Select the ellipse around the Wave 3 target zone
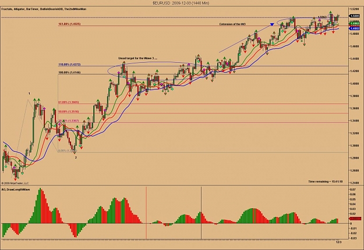 click(158, 71)
